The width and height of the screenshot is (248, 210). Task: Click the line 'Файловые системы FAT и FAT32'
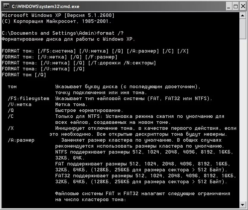143,194
